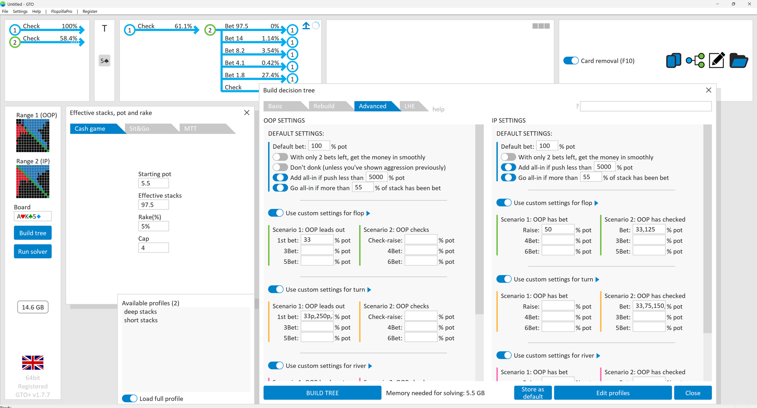
Task: Toggle Card removal (F10) switch
Action: coord(571,61)
